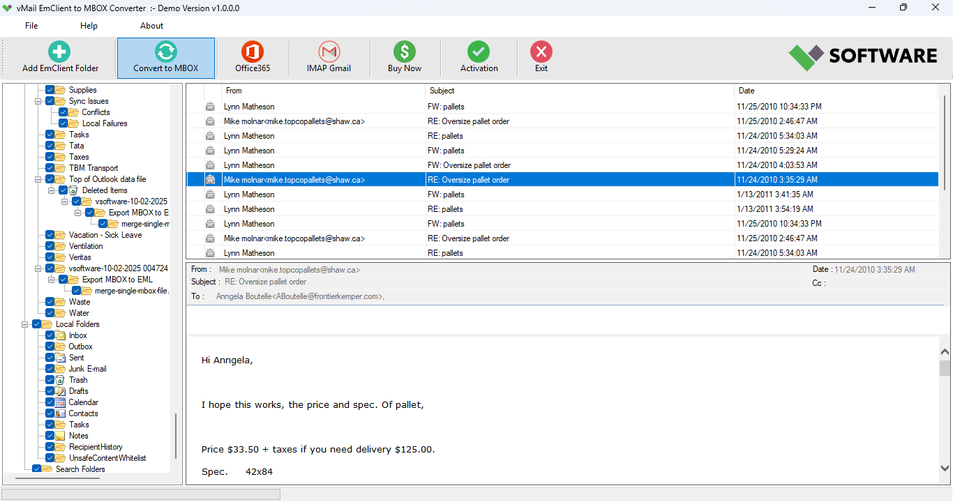Select the Vacation - Sick Leave folder
This screenshot has width=953, height=502.
[x=105, y=235]
